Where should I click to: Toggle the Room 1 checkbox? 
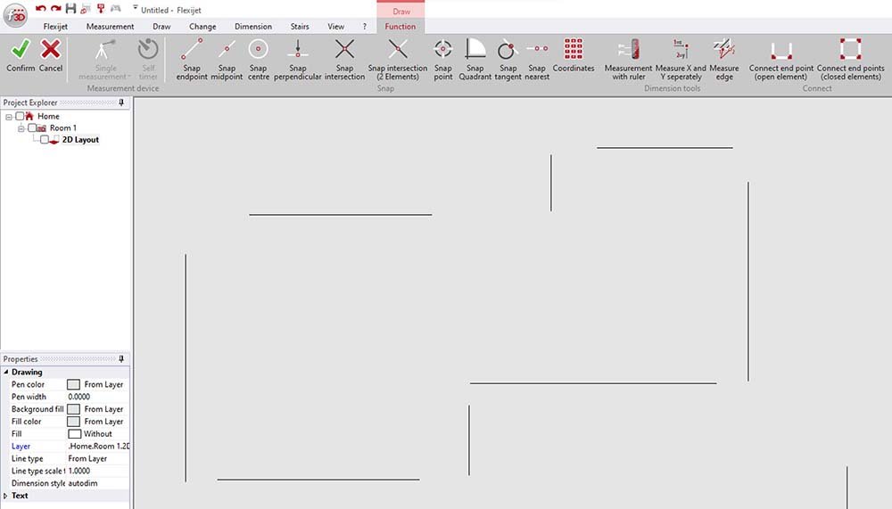[32, 128]
